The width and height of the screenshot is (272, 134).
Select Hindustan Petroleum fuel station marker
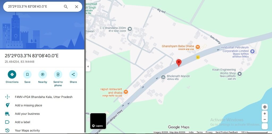coord(252,51)
